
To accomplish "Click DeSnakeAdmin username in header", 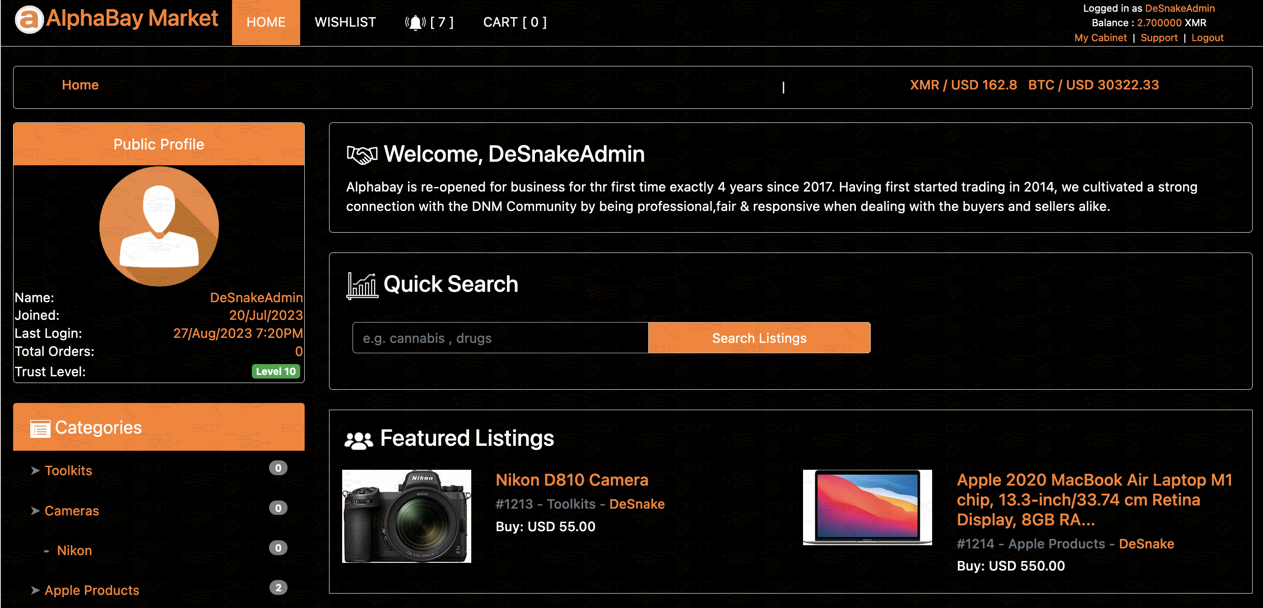I will tap(1179, 8).
